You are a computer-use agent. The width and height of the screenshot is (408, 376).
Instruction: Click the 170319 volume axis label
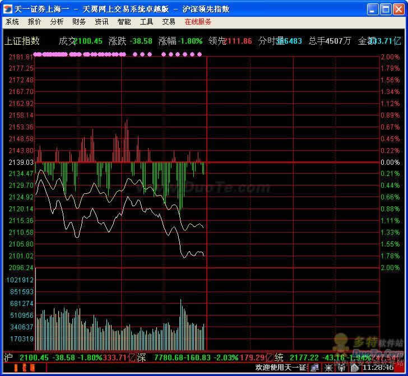pyautogui.click(x=22, y=339)
